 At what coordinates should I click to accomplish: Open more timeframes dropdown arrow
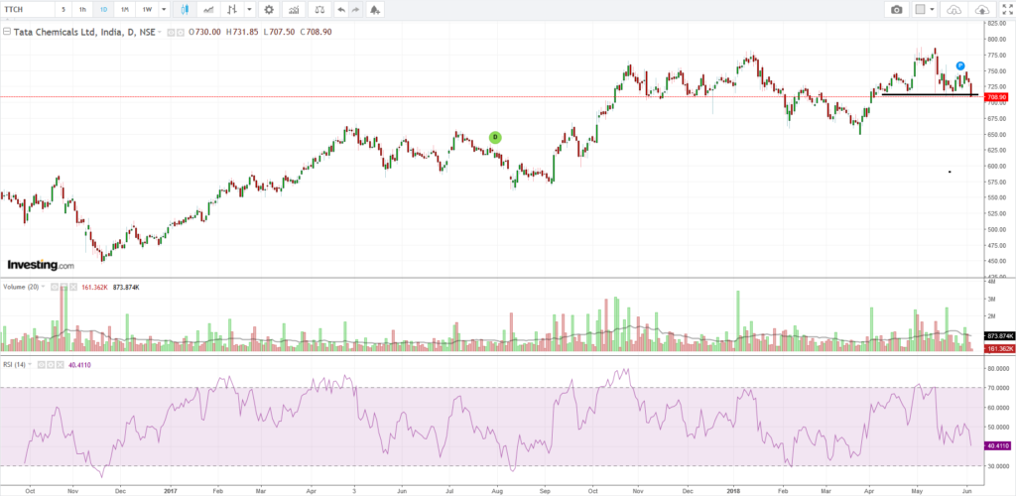(x=164, y=10)
